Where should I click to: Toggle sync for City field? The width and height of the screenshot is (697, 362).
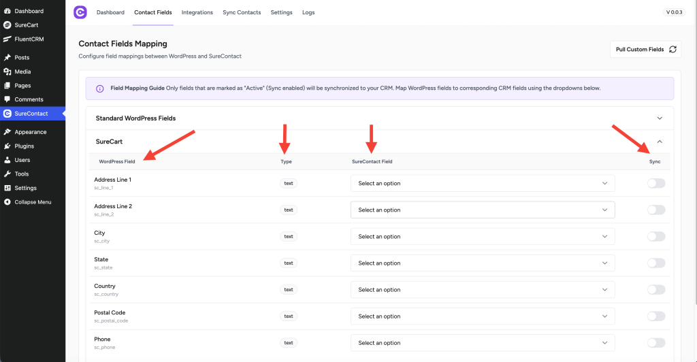pos(656,236)
